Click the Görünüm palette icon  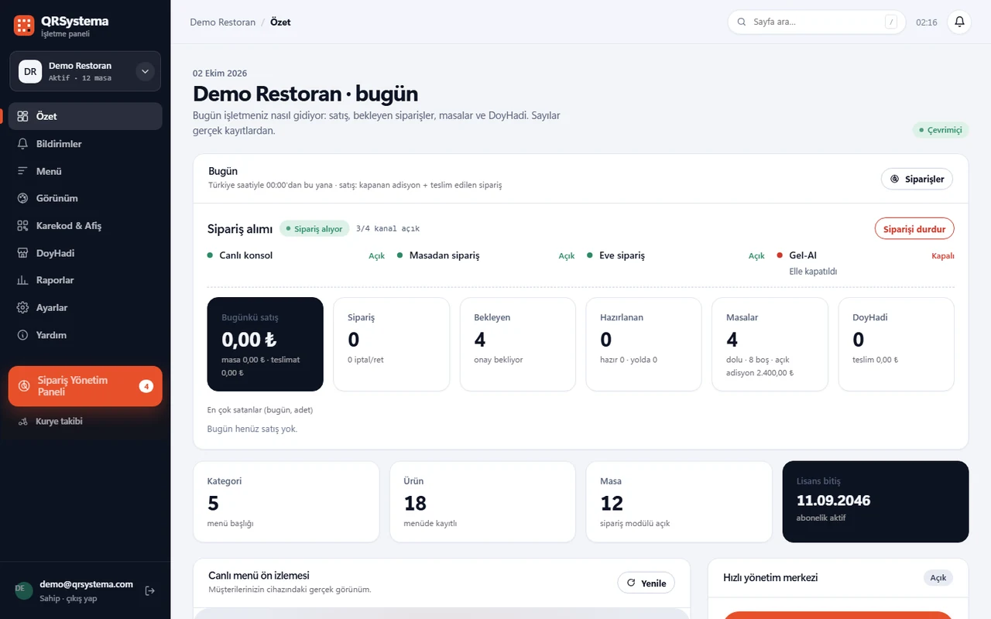click(x=22, y=198)
